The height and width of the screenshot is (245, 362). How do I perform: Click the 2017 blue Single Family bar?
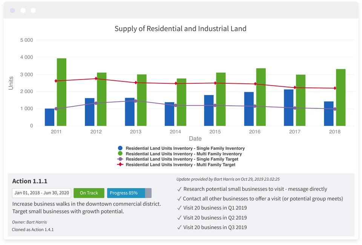click(288, 108)
